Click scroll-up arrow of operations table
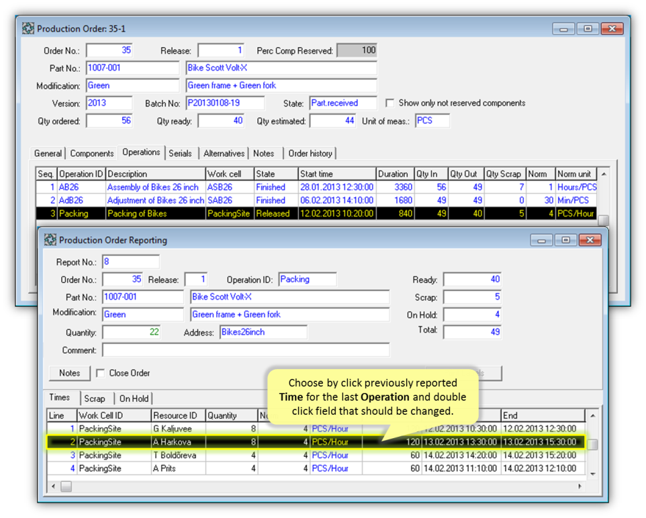 604,174
